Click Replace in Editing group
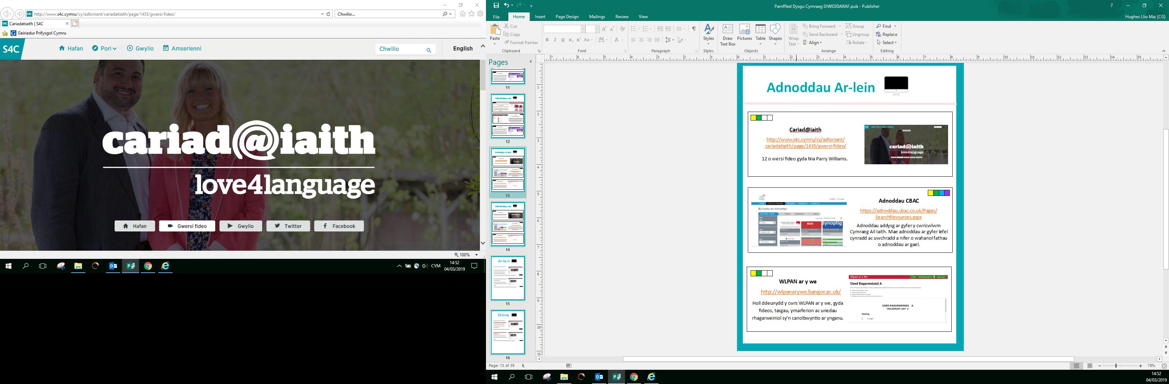The image size is (1169, 384). coord(887,34)
